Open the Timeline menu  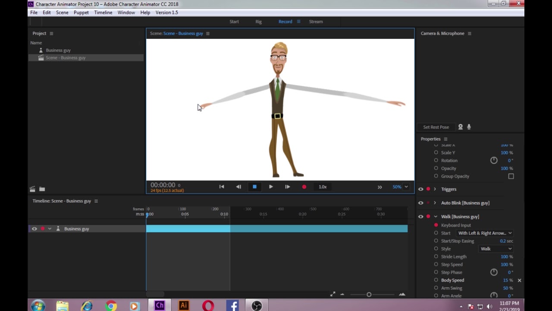pyautogui.click(x=103, y=13)
